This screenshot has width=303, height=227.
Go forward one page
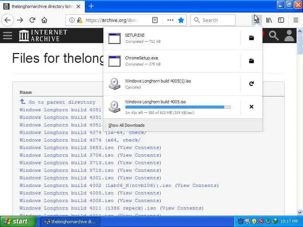tap(20, 20)
